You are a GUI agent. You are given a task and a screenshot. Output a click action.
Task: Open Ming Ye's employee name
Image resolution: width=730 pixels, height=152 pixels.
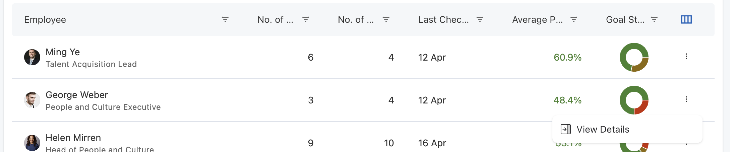(x=63, y=52)
